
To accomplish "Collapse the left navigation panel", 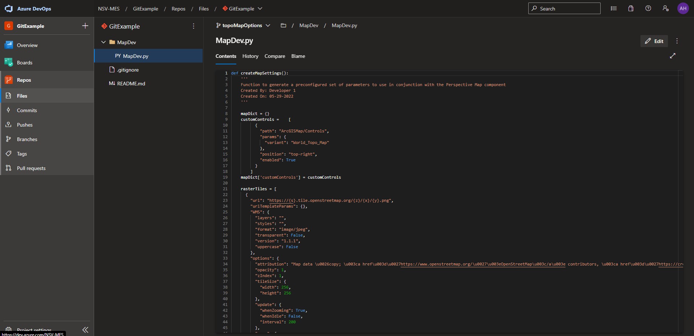I will (x=85, y=329).
